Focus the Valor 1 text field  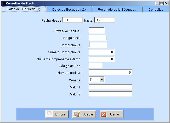[x=110, y=87]
